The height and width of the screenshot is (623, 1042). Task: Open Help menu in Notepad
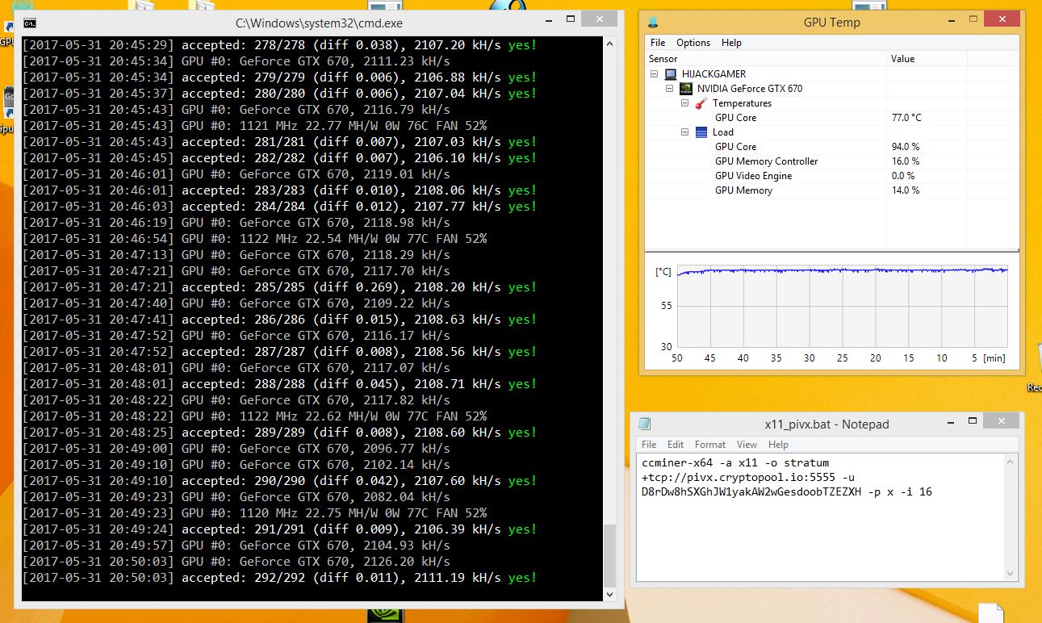coord(778,445)
